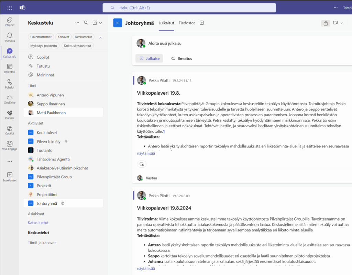Show more apps ellipsis in rail
The image size is (352, 275).
coord(9,161)
